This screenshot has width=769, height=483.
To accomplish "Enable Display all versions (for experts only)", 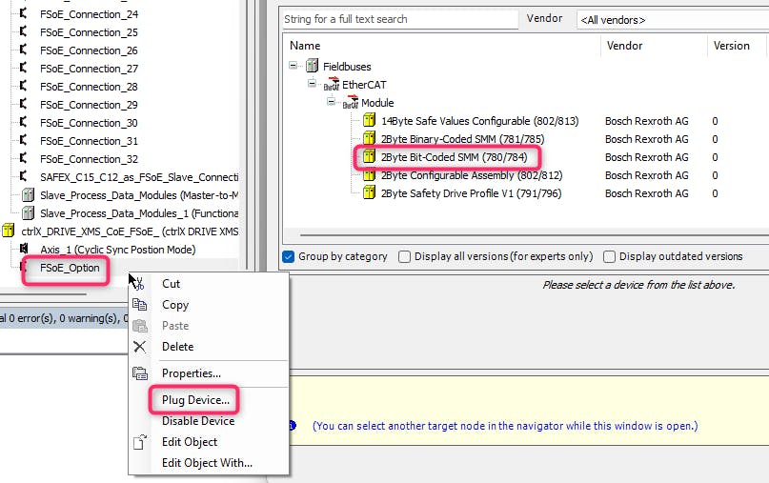I will coord(405,256).
